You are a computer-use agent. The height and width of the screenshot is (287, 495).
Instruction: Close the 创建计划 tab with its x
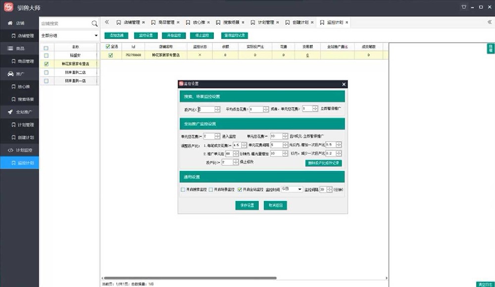click(312, 22)
